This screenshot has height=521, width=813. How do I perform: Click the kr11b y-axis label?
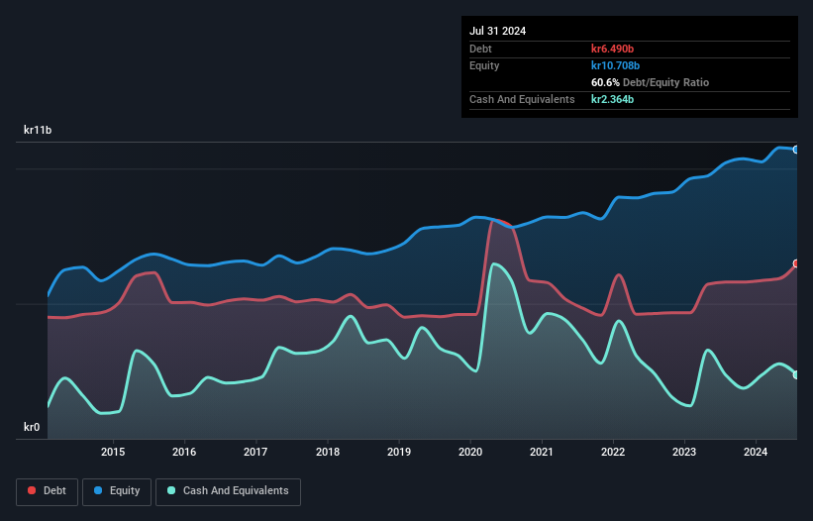coord(38,130)
